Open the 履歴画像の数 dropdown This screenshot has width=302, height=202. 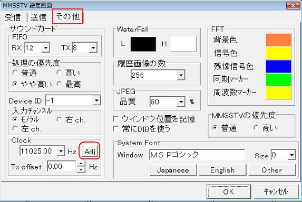pos(181,75)
